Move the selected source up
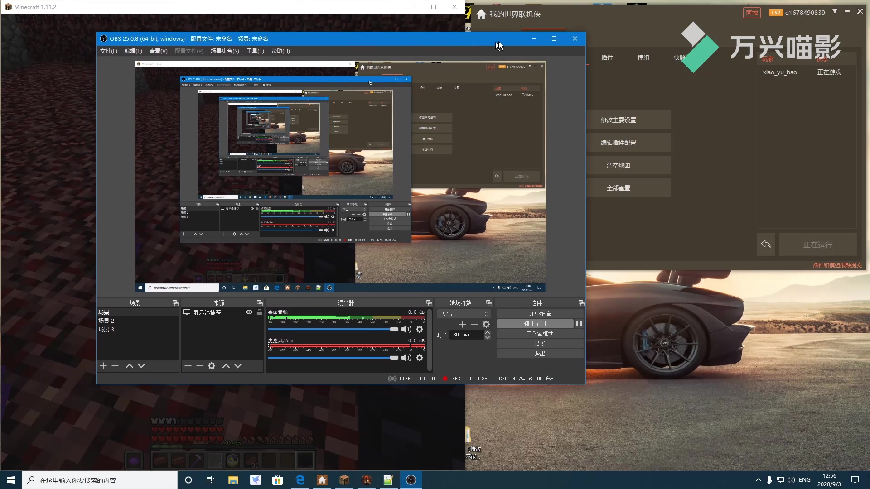Screen dimensions: 870x489 [x=226, y=366]
